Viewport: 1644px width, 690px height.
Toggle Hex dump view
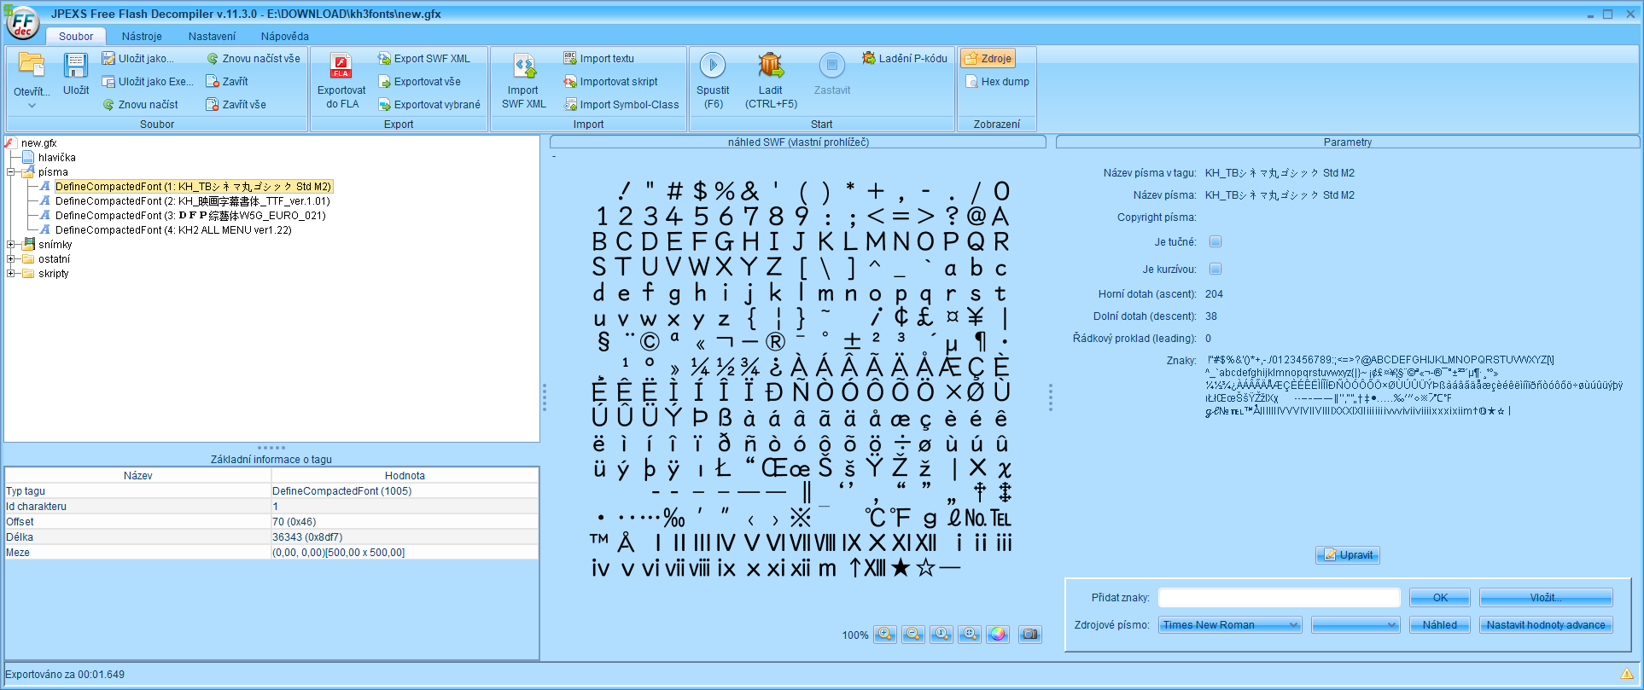(x=997, y=82)
